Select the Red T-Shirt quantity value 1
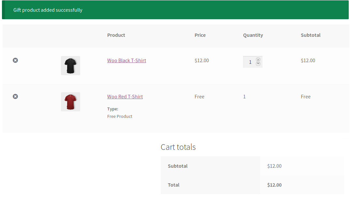 click(244, 97)
